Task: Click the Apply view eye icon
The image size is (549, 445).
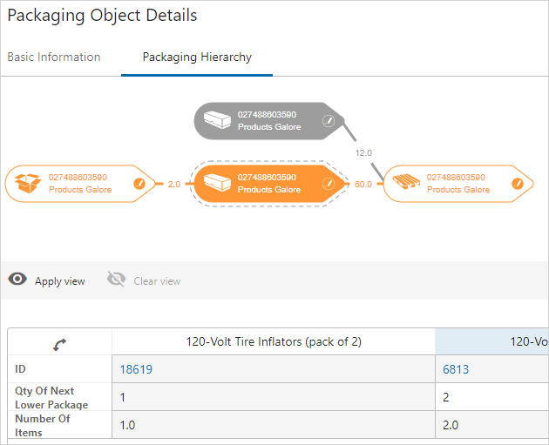Action: [17, 280]
